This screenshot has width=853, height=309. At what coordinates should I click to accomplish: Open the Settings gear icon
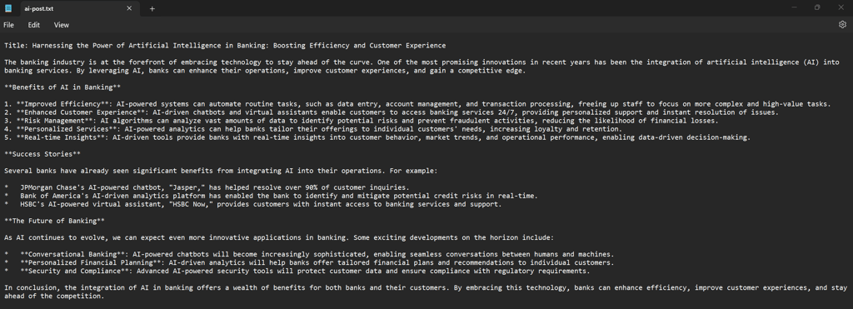(842, 24)
